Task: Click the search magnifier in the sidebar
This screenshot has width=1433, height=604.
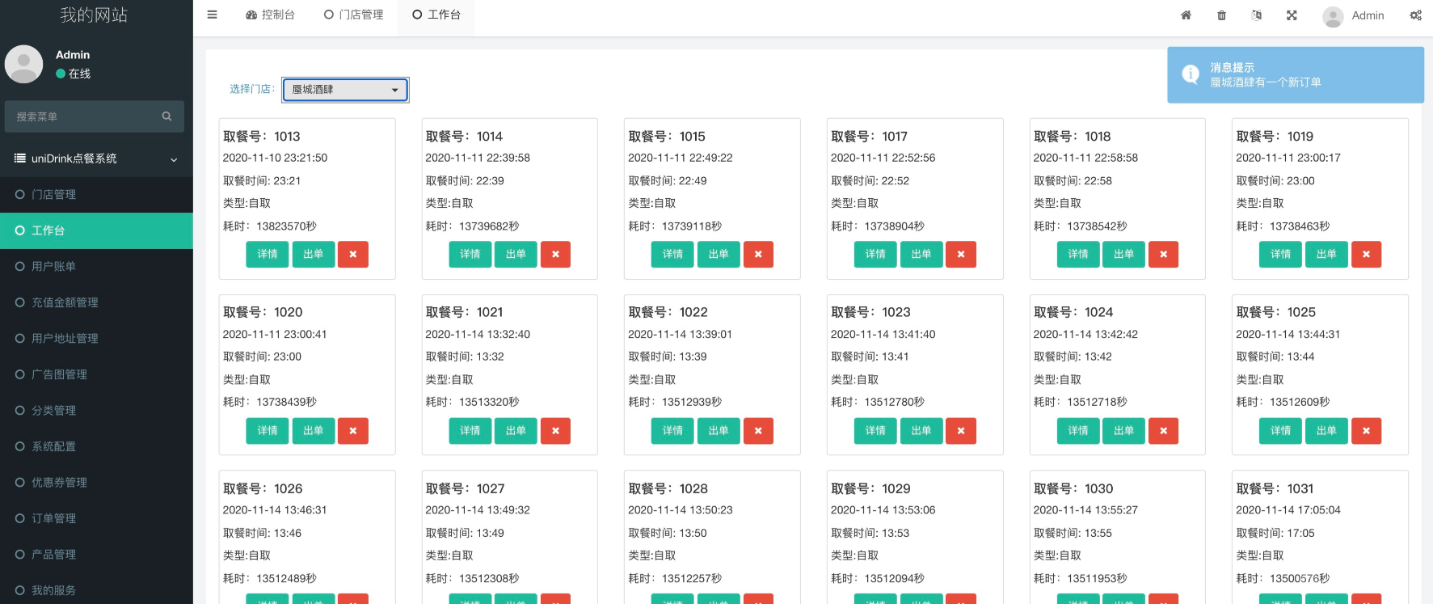Action: tap(166, 116)
